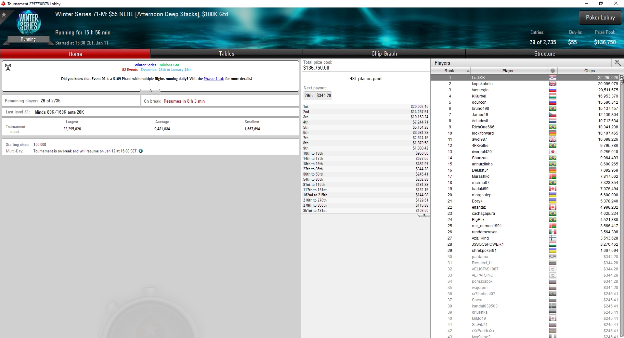The image size is (624, 338).
Task: Select player DeM!st3r
Action: coord(525,170)
